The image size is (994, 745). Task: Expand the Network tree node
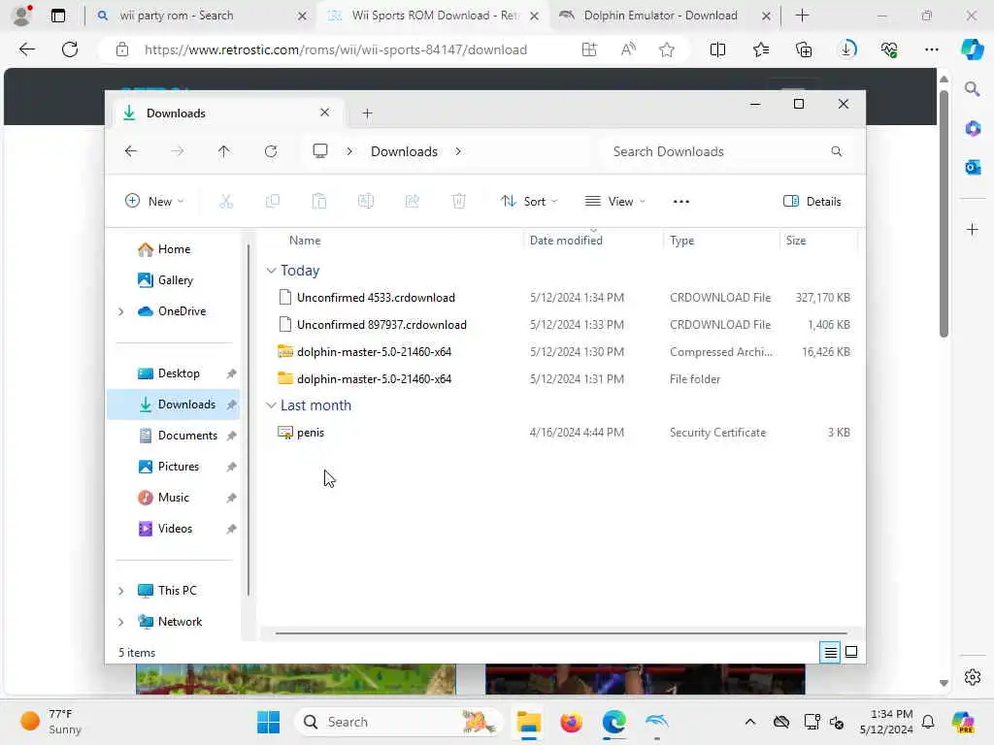(x=120, y=622)
